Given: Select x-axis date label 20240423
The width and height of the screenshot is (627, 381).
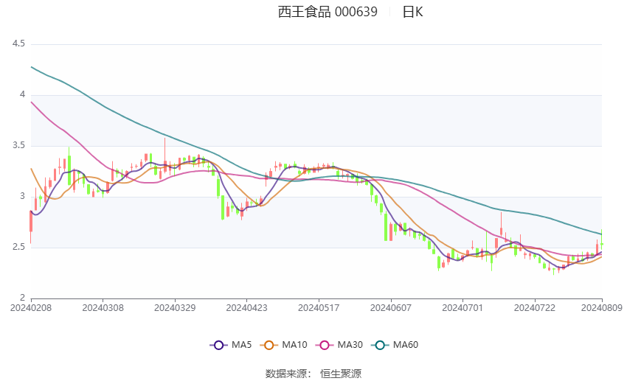Looking at the screenshot, I should 246,308.
